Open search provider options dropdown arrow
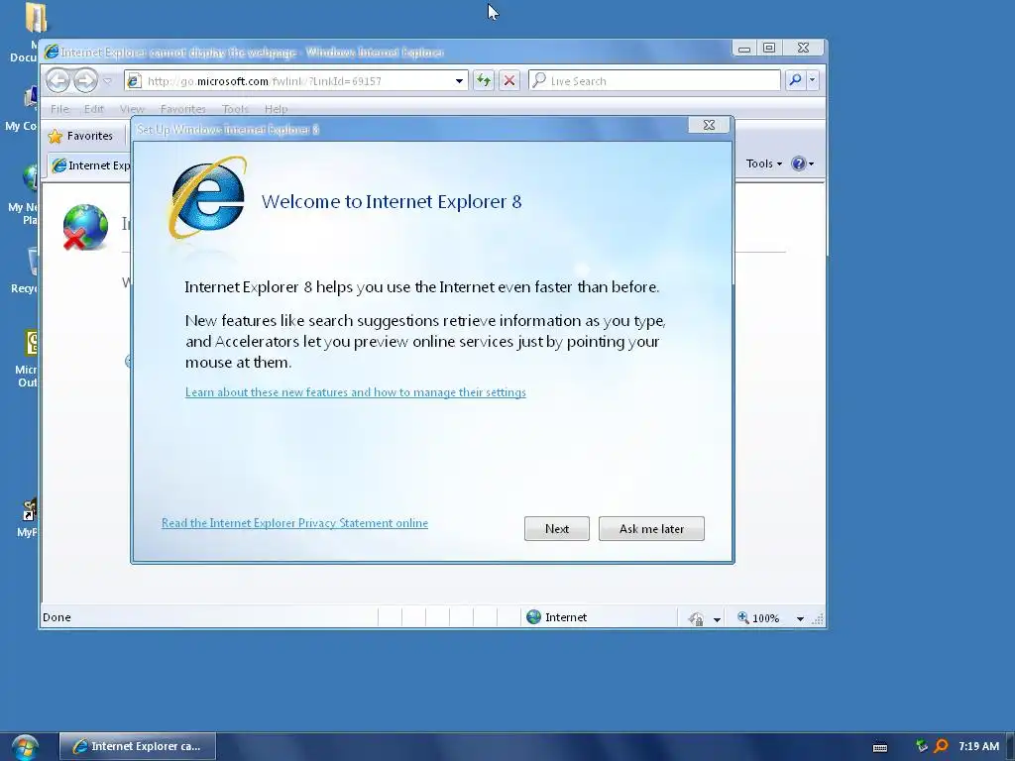 click(812, 80)
